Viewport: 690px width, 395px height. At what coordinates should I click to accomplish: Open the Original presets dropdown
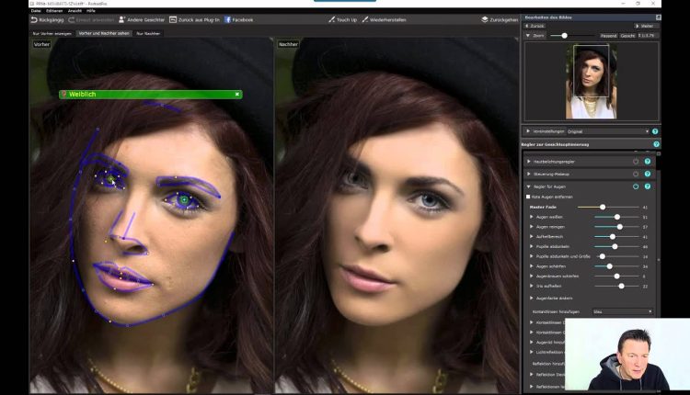pyautogui.click(x=608, y=131)
